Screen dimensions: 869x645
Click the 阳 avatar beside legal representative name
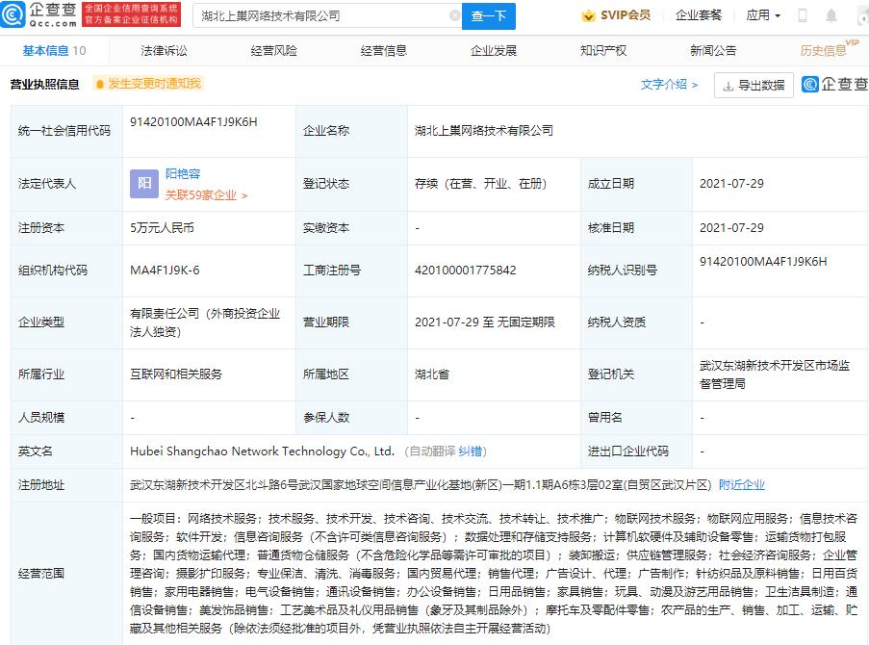point(142,183)
